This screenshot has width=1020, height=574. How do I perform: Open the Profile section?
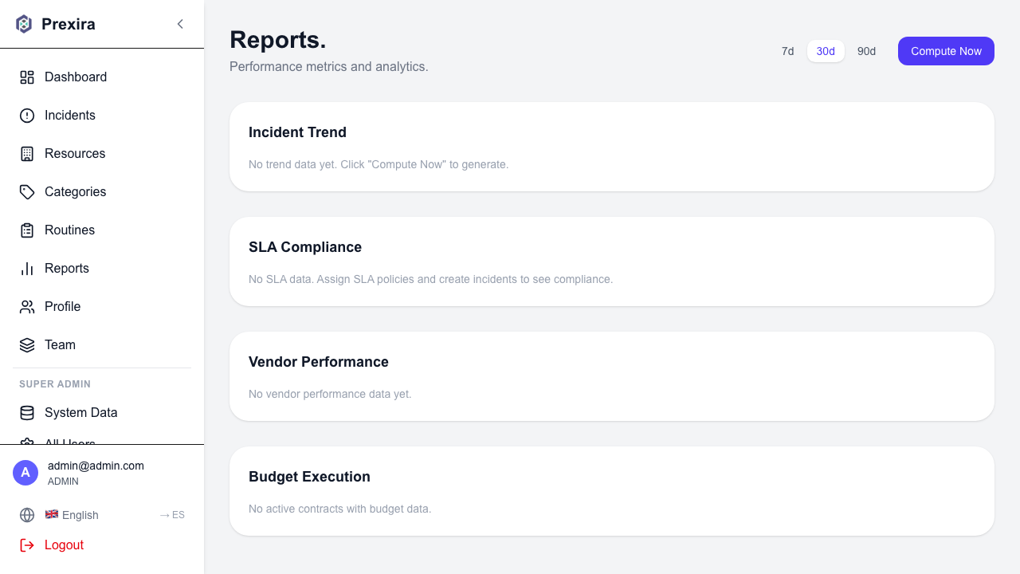pyautogui.click(x=62, y=306)
